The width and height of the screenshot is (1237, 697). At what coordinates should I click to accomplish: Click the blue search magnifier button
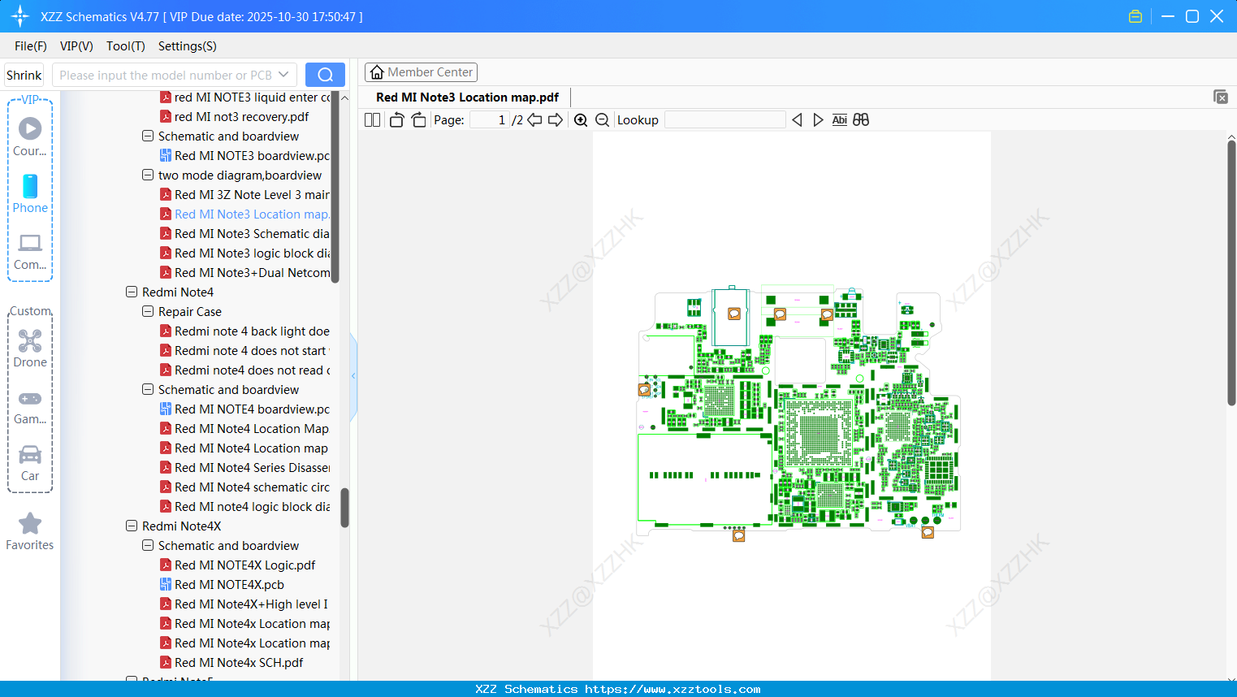pyautogui.click(x=325, y=75)
